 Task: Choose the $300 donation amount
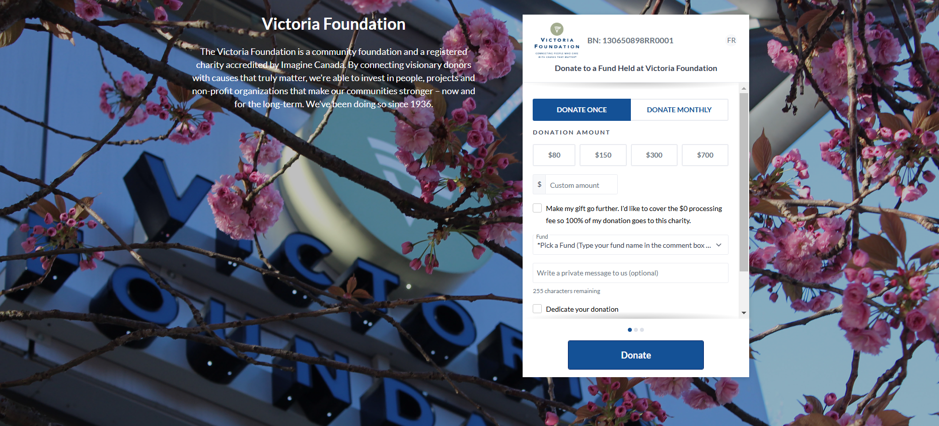(654, 155)
